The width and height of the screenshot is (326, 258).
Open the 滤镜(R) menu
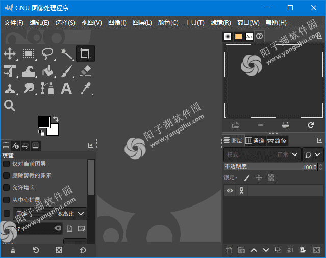[220, 23]
